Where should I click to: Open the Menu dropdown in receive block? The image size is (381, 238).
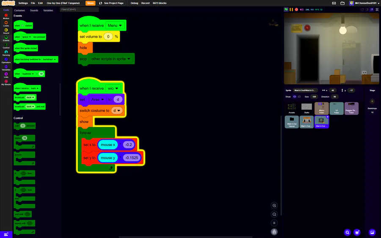115,25
